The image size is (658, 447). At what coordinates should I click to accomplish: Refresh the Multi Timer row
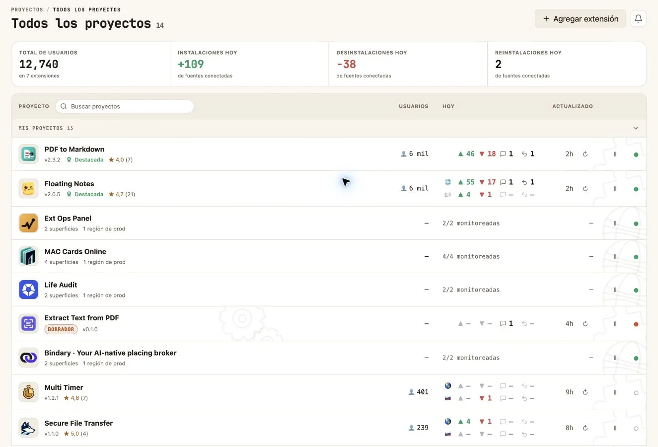[585, 392]
